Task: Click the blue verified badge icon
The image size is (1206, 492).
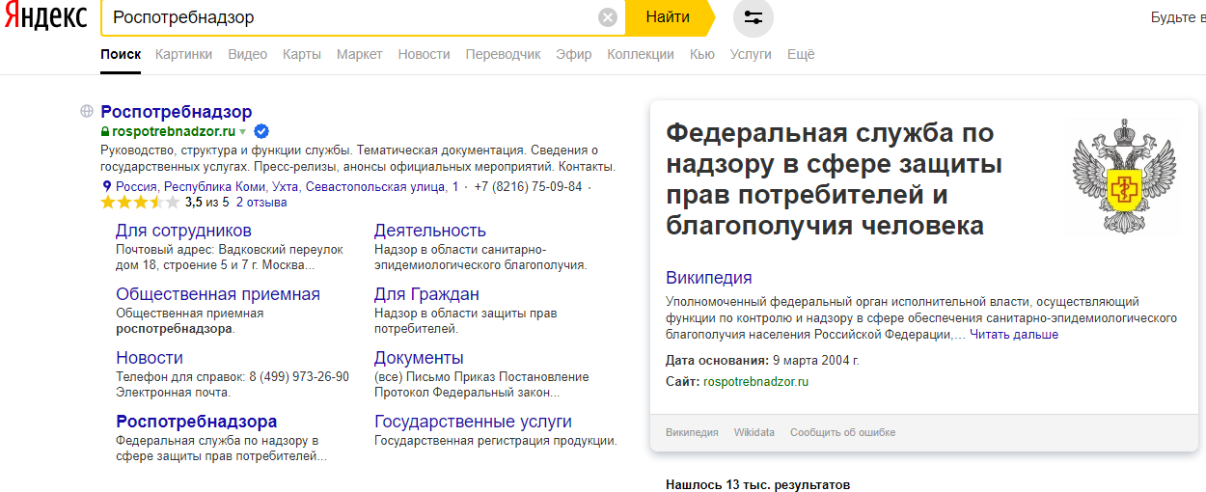Action: coord(260,131)
